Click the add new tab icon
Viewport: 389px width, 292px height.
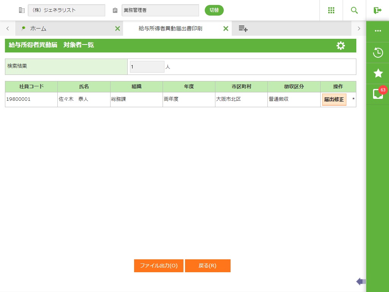[x=243, y=29]
